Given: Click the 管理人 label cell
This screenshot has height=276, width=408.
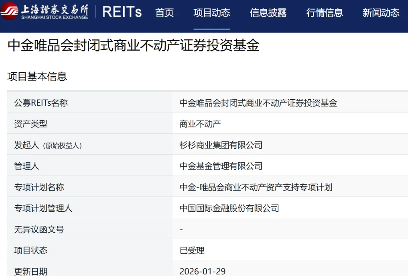Looking at the screenshot, I should (x=90, y=166).
